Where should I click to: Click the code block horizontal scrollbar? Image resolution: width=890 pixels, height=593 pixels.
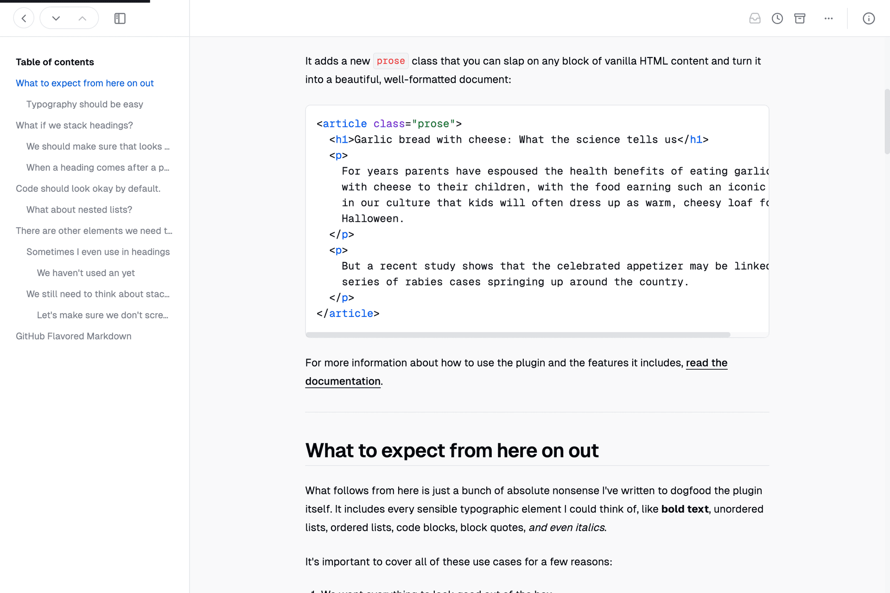pyautogui.click(x=518, y=334)
